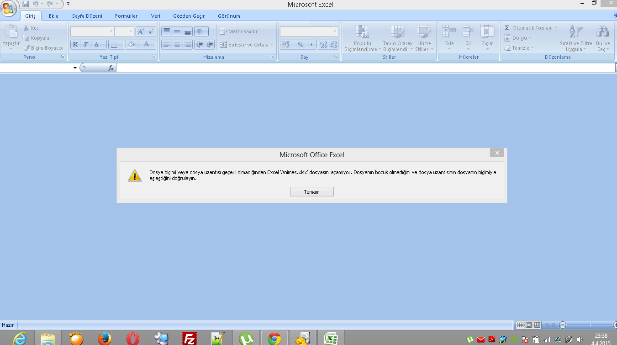
Task: Select the Biçim Boyacısı format painter
Action: point(43,48)
